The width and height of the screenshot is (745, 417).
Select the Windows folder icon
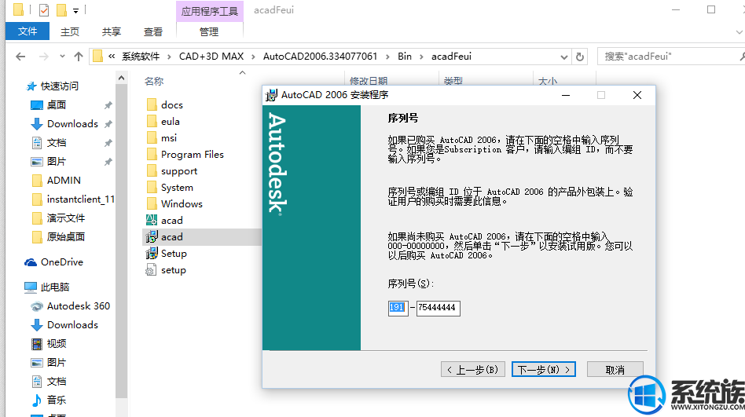(152, 203)
